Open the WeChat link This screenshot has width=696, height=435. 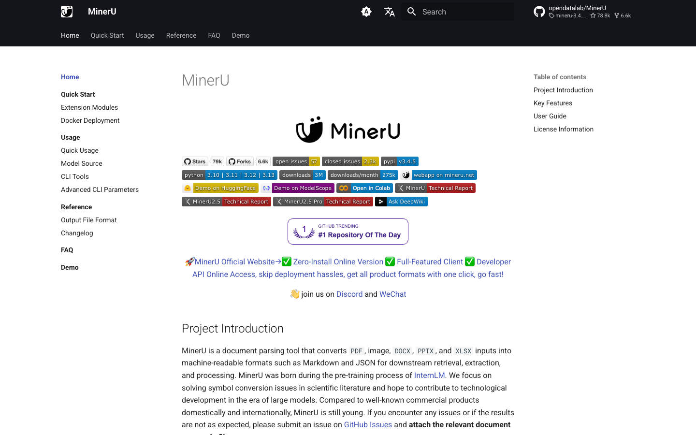(x=393, y=294)
